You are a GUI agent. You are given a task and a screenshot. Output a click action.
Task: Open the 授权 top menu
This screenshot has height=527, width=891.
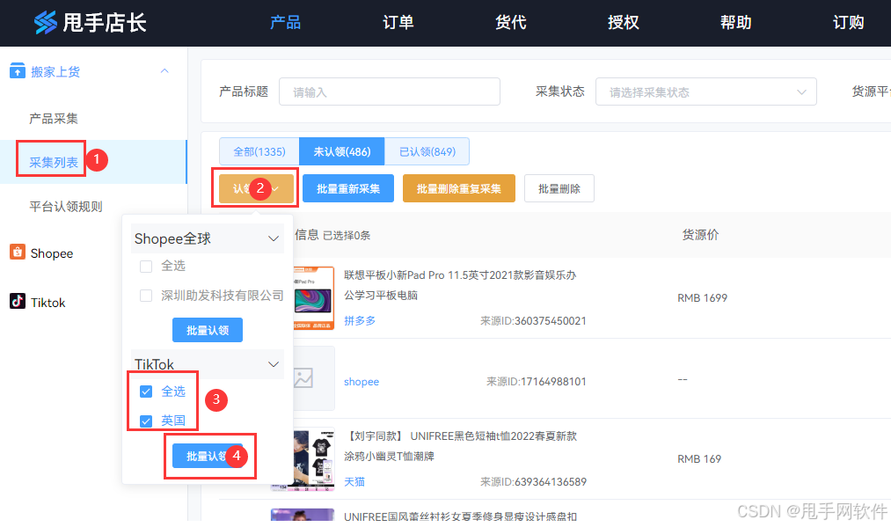click(x=624, y=22)
